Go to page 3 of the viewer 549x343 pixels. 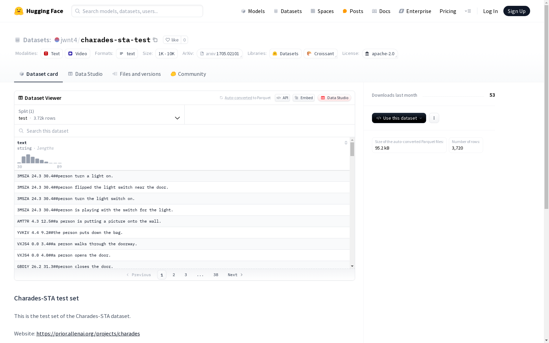(186, 275)
